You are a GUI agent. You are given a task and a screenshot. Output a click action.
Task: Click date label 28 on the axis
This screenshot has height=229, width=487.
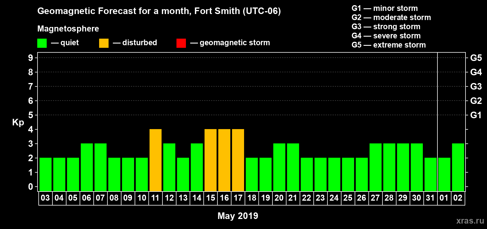pos(389,198)
